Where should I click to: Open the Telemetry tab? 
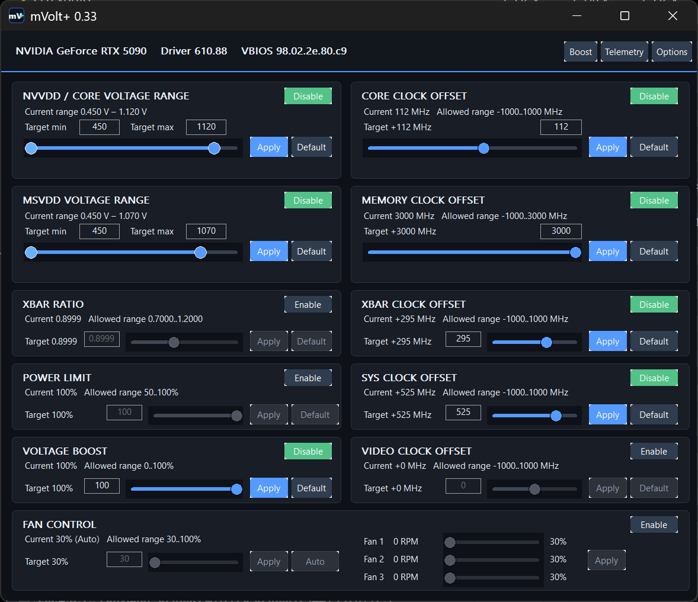[x=624, y=51]
